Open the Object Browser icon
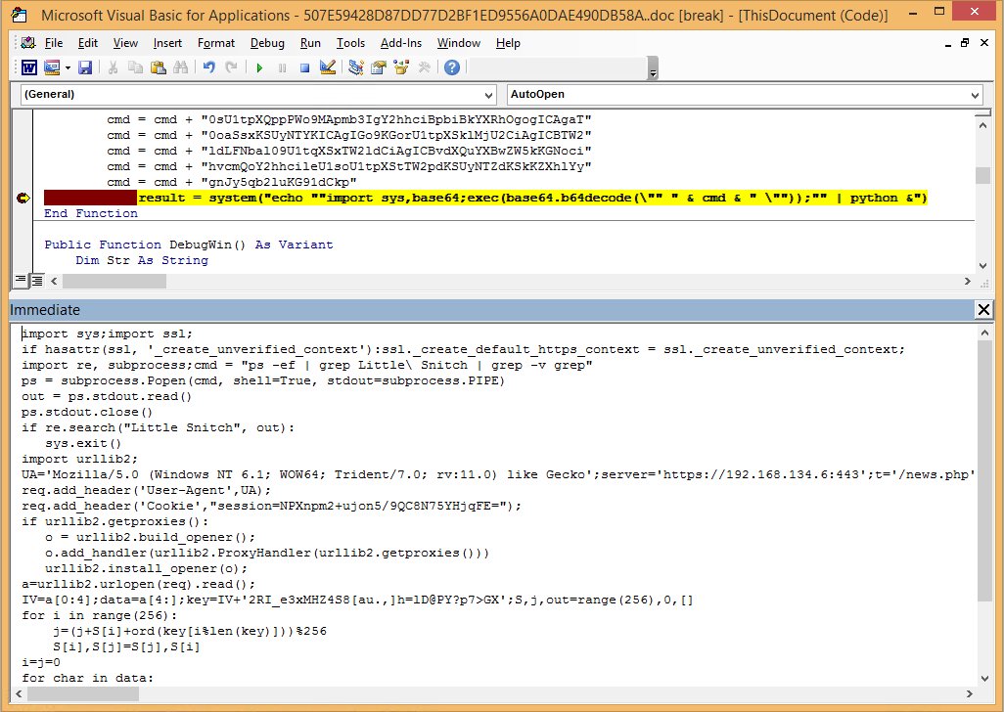Viewport: 1004px width, 712px height. pos(401,67)
